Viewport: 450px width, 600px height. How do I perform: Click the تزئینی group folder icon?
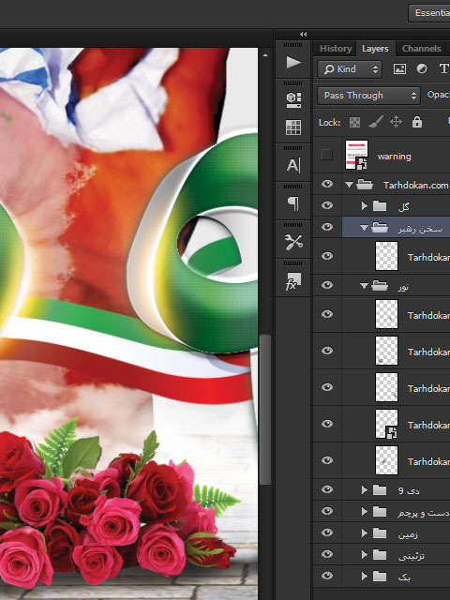tap(380, 554)
